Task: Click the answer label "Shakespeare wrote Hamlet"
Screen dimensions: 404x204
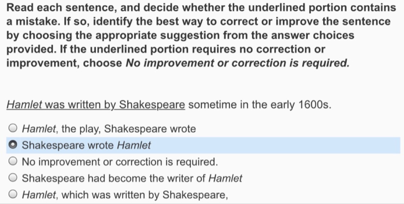Action: pos(86,145)
